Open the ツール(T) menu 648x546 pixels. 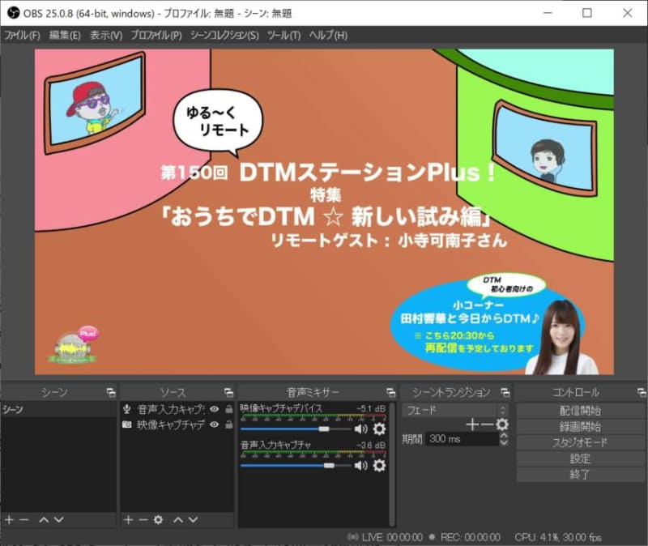(284, 35)
